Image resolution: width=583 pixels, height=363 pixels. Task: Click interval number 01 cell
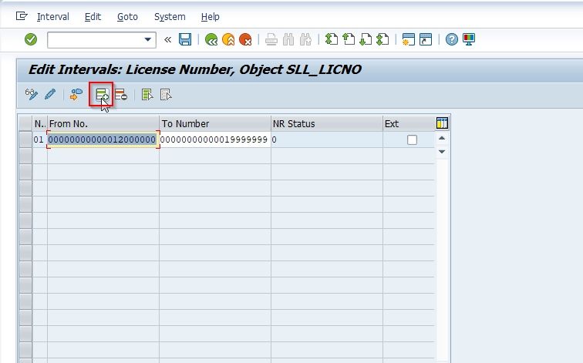coord(39,139)
